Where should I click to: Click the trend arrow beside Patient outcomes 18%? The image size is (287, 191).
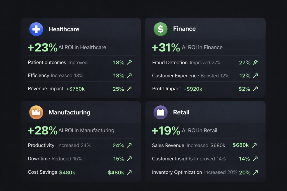tap(130, 62)
